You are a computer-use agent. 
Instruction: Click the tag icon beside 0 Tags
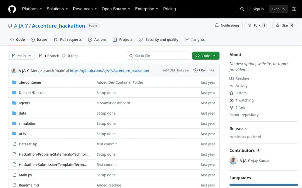click(64, 56)
